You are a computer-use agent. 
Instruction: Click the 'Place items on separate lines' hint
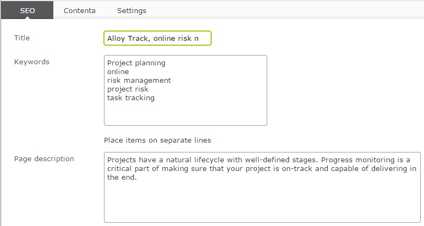[x=157, y=141]
